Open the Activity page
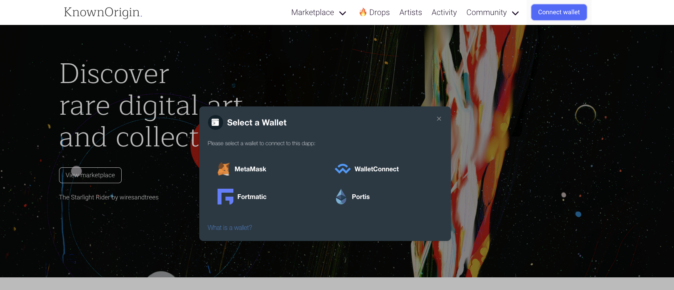The image size is (674, 290). tap(444, 12)
